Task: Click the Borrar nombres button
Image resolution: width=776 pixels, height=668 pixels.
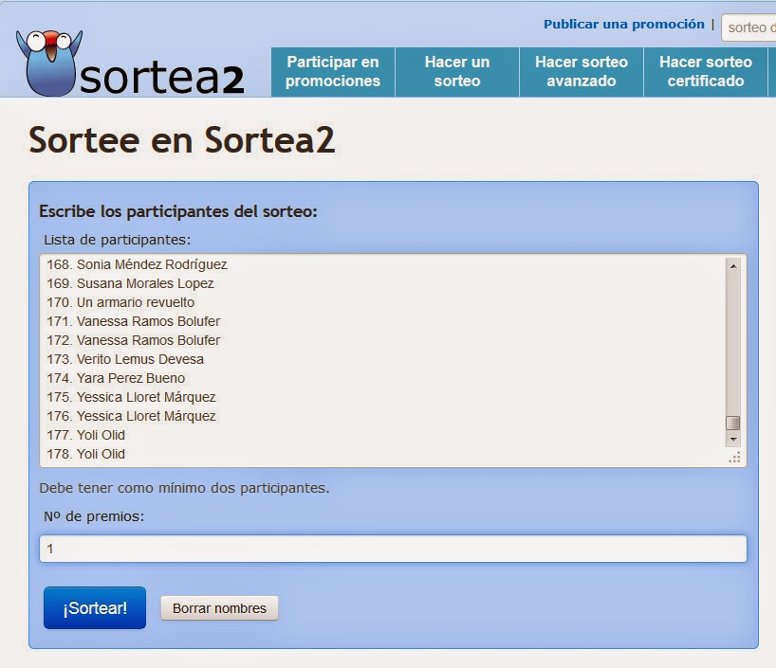Action: [x=219, y=608]
